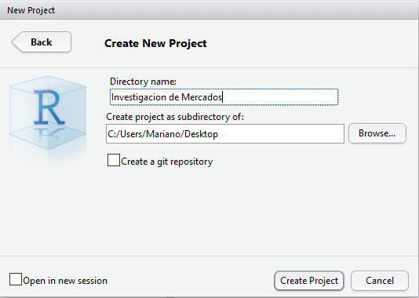The height and width of the screenshot is (298, 419).
Task: Click the word Investigacion in the directory field
Action: point(139,97)
